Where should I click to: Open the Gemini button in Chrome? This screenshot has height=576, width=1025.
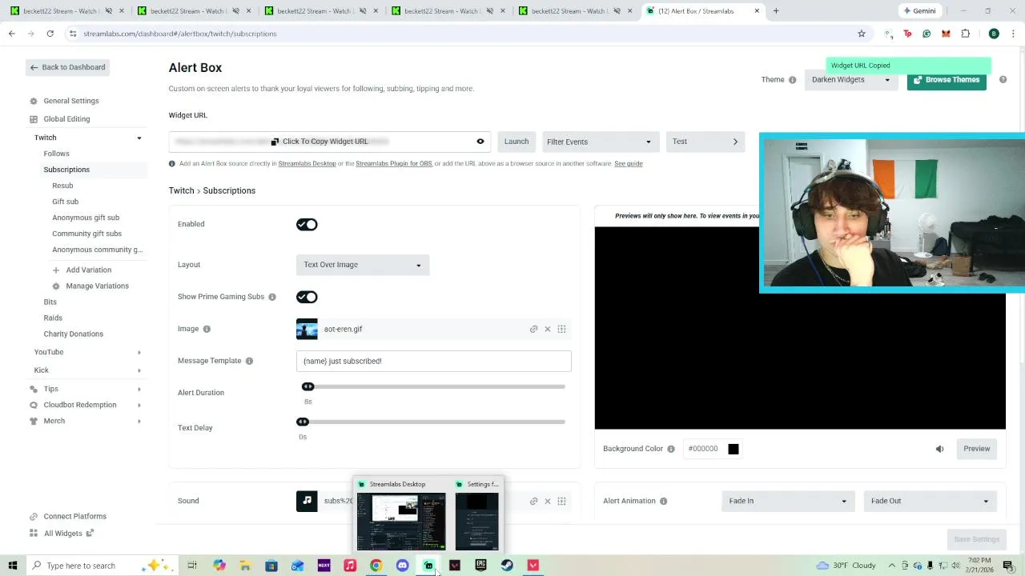(918, 11)
